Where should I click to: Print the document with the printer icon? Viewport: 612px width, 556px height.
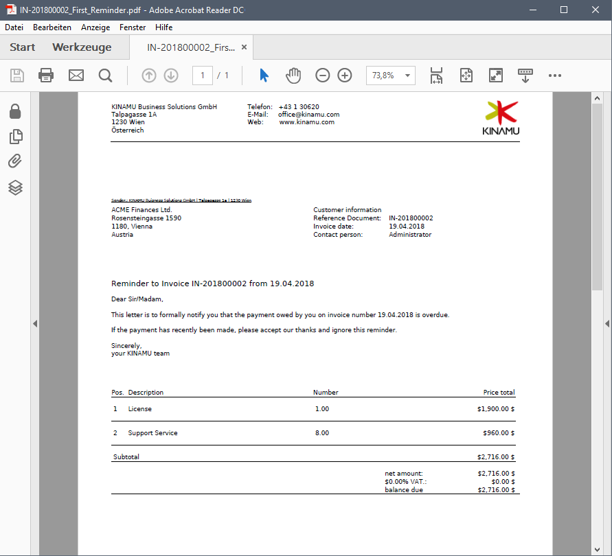click(46, 76)
